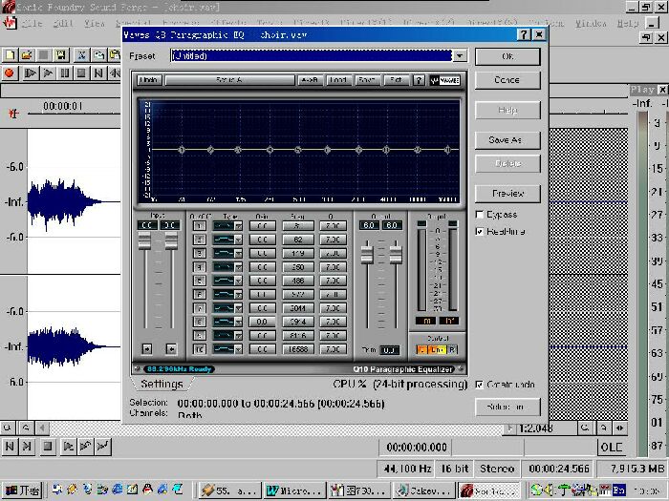Click the Preview button
Screen dimensions: 669x501
tap(507, 194)
